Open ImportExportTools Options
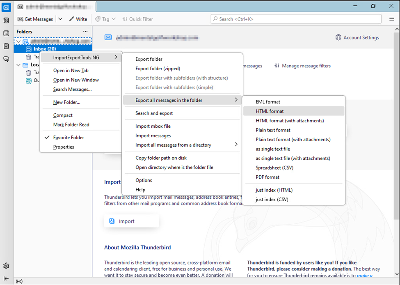 pos(182,180)
